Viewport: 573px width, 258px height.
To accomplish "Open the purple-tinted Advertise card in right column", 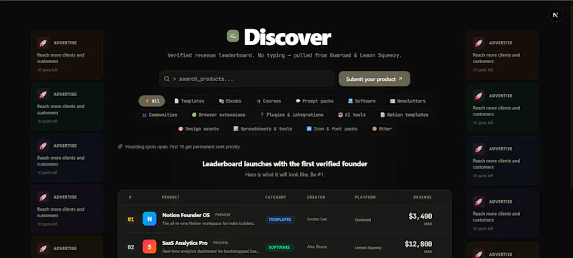I will pos(503,214).
